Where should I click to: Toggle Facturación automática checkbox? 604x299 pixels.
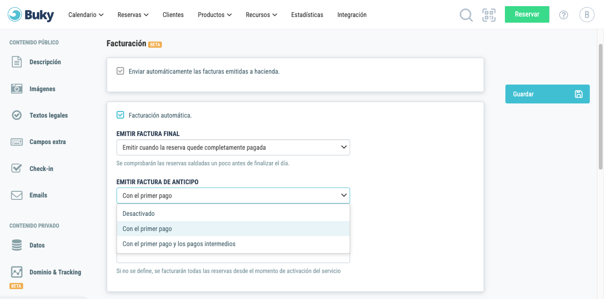click(120, 115)
